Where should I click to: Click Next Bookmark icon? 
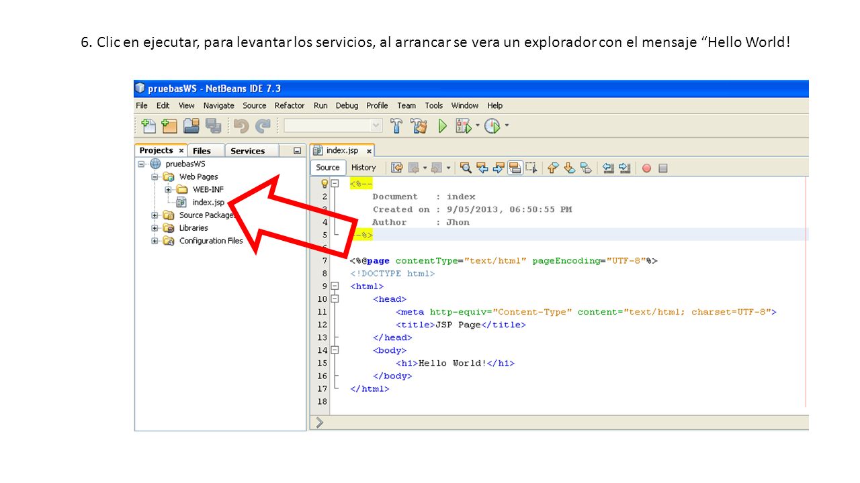coord(569,168)
